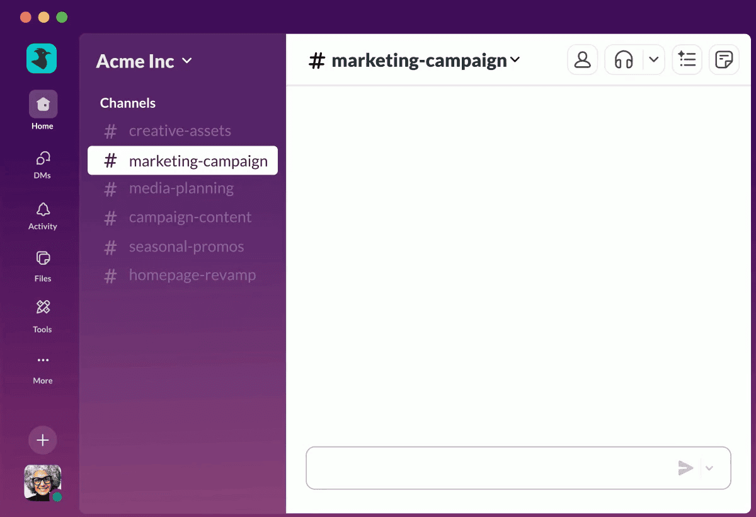Open the Files section
This screenshot has width=756, height=517.
[x=42, y=258]
